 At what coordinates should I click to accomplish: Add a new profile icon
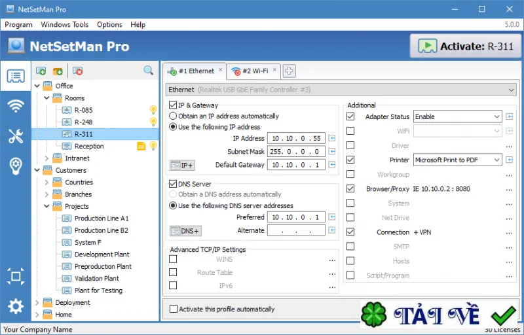[41, 71]
